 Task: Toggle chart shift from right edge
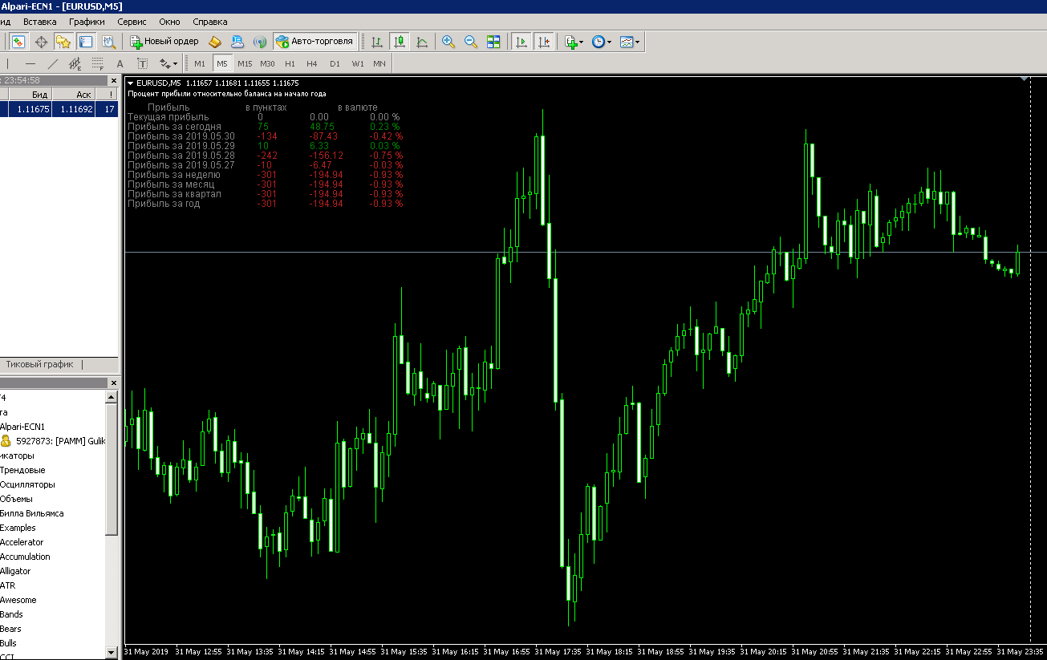pyautogui.click(x=544, y=42)
